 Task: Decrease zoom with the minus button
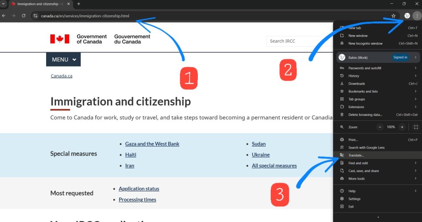coord(380,127)
